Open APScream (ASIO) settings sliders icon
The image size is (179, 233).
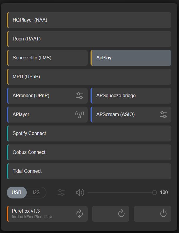pos(163,115)
